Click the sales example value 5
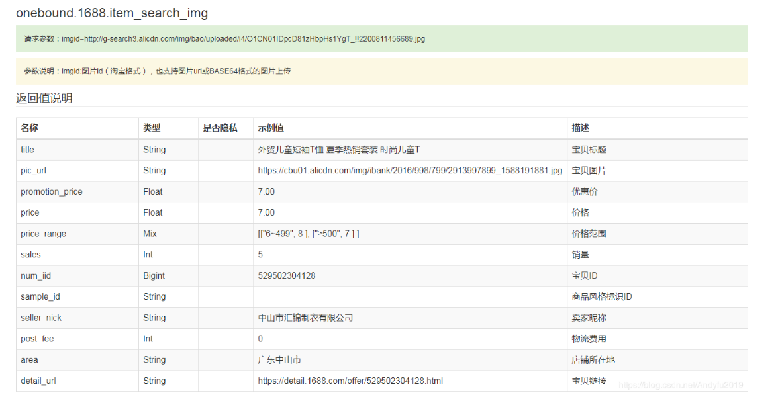Screen dimensions: 774x403 tap(260, 255)
